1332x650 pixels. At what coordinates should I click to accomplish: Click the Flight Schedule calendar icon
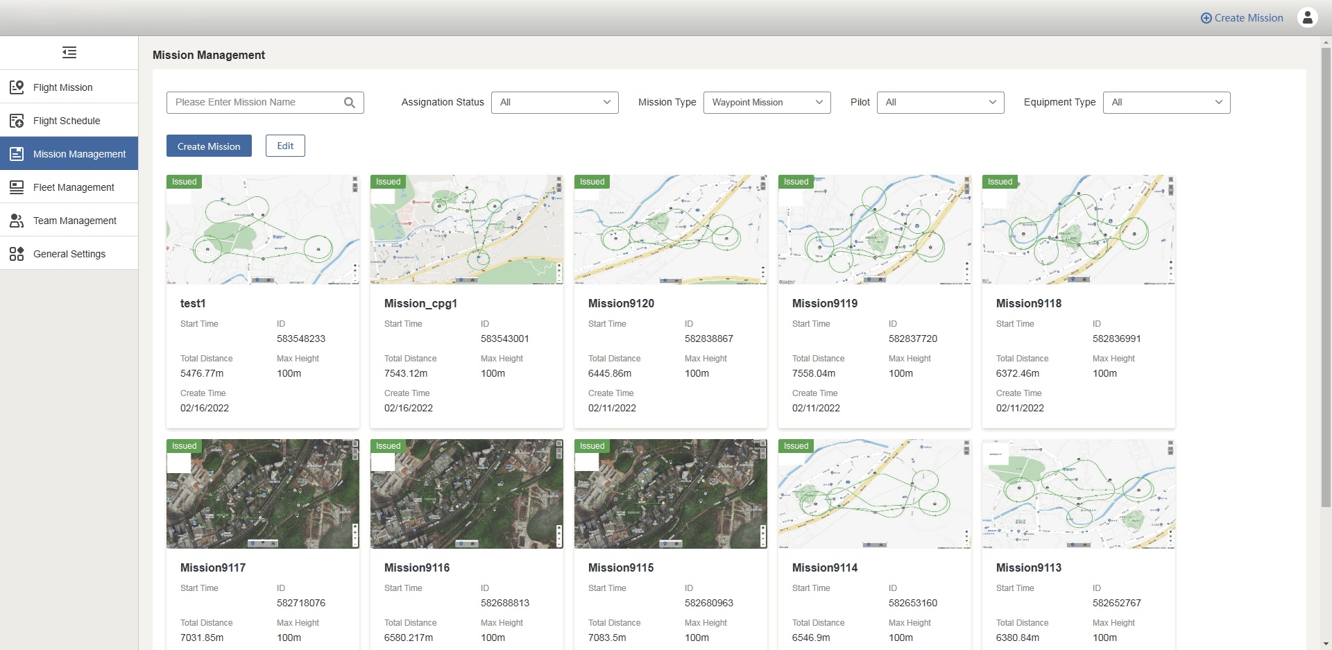tap(17, 120)
